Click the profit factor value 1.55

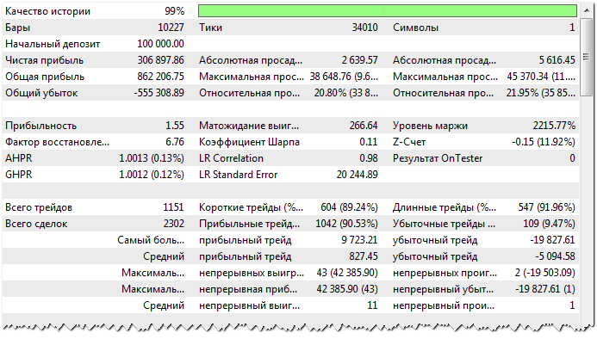tap(175, 126)
